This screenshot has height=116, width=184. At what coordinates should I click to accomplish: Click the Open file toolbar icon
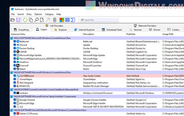pos(13,20)
